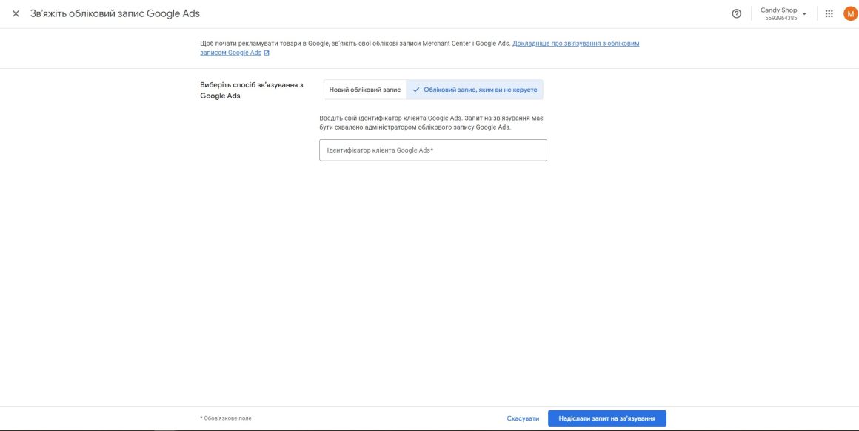The image size is (859, 431).
Task: Select the 'Новий обліковий запис' option
Action: coord(365,90)
